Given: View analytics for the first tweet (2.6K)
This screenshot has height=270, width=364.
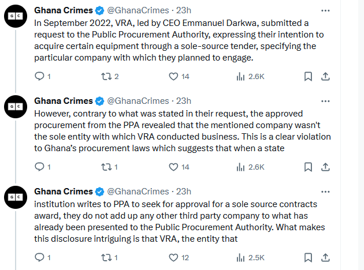Looking at the screenshot, I should pyautogui.click(x=240, y=76).
